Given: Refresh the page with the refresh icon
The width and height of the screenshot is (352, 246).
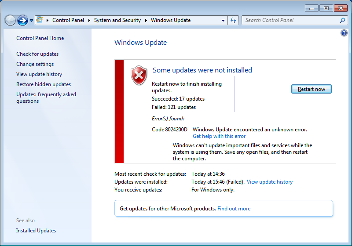Looking at the screenshot, I should tap(233, 20).
